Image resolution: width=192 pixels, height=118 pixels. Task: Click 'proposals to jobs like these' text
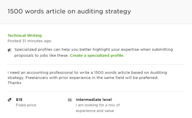click(41, 56)
